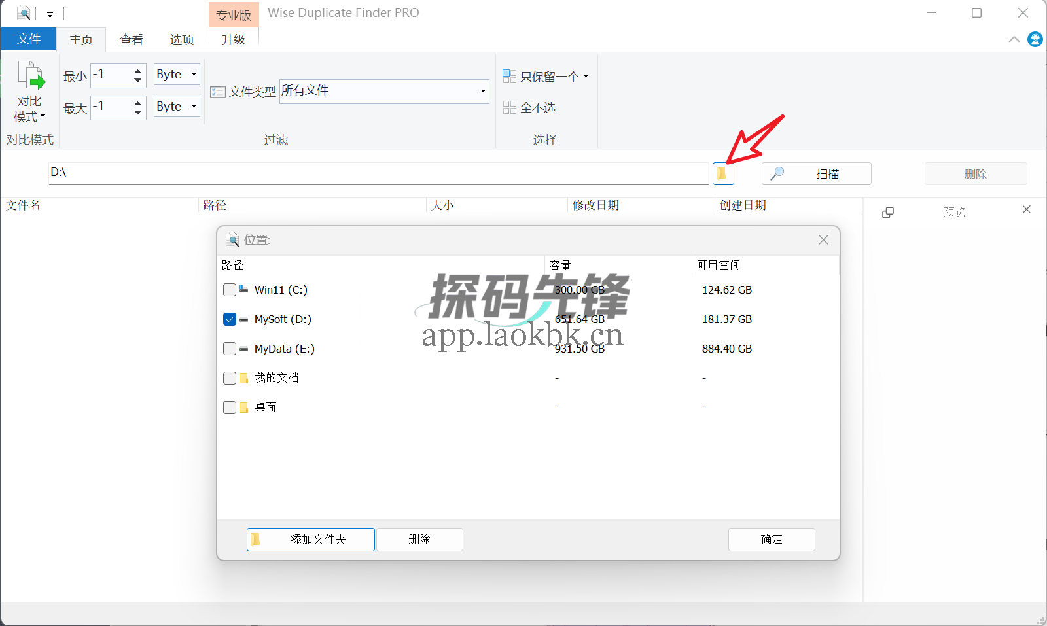Check the MyData (E:) drive checkbox
Screen dimensions: 1047x626
coord(230,349)
